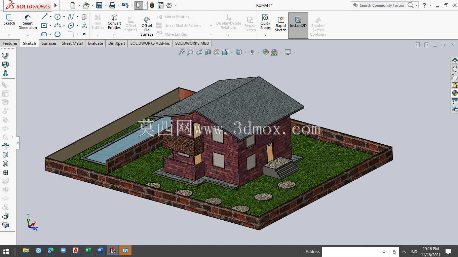Open the Options gear dropdown arrow

click(x=176, y=5)
